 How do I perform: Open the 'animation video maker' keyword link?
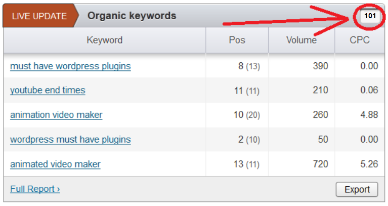click(56, 115)
